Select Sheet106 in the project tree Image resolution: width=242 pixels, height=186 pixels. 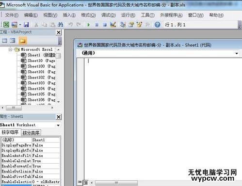coord(38,100)
